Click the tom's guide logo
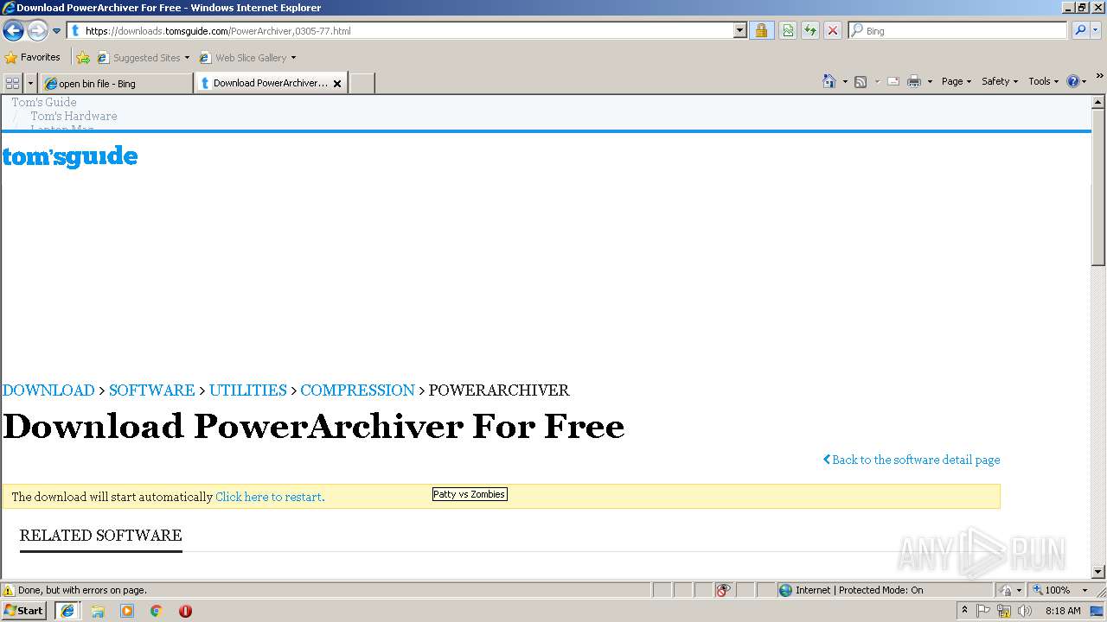Viewport: 1107px width, 622px height. (x=70, y=156)
